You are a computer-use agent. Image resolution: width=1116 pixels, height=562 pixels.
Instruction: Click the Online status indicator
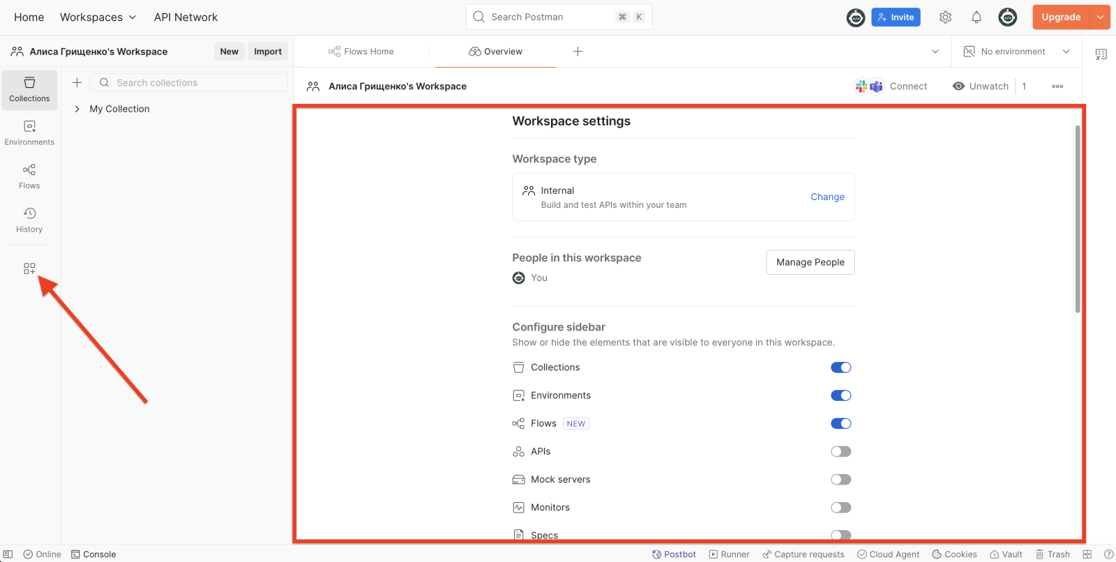[x=42, y=554]
